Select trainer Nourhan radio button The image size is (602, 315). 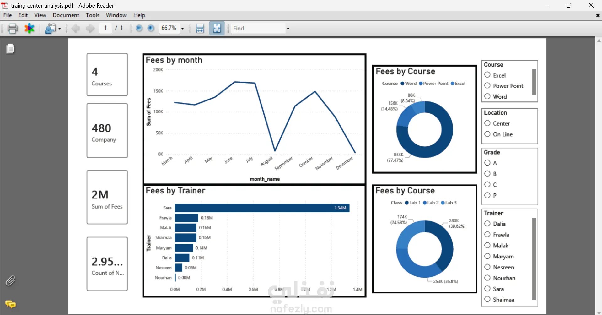(487, 278)
